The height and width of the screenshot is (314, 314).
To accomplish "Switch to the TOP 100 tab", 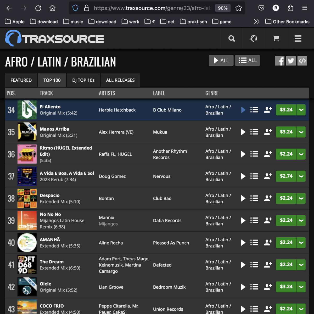I will click(52, 80).
